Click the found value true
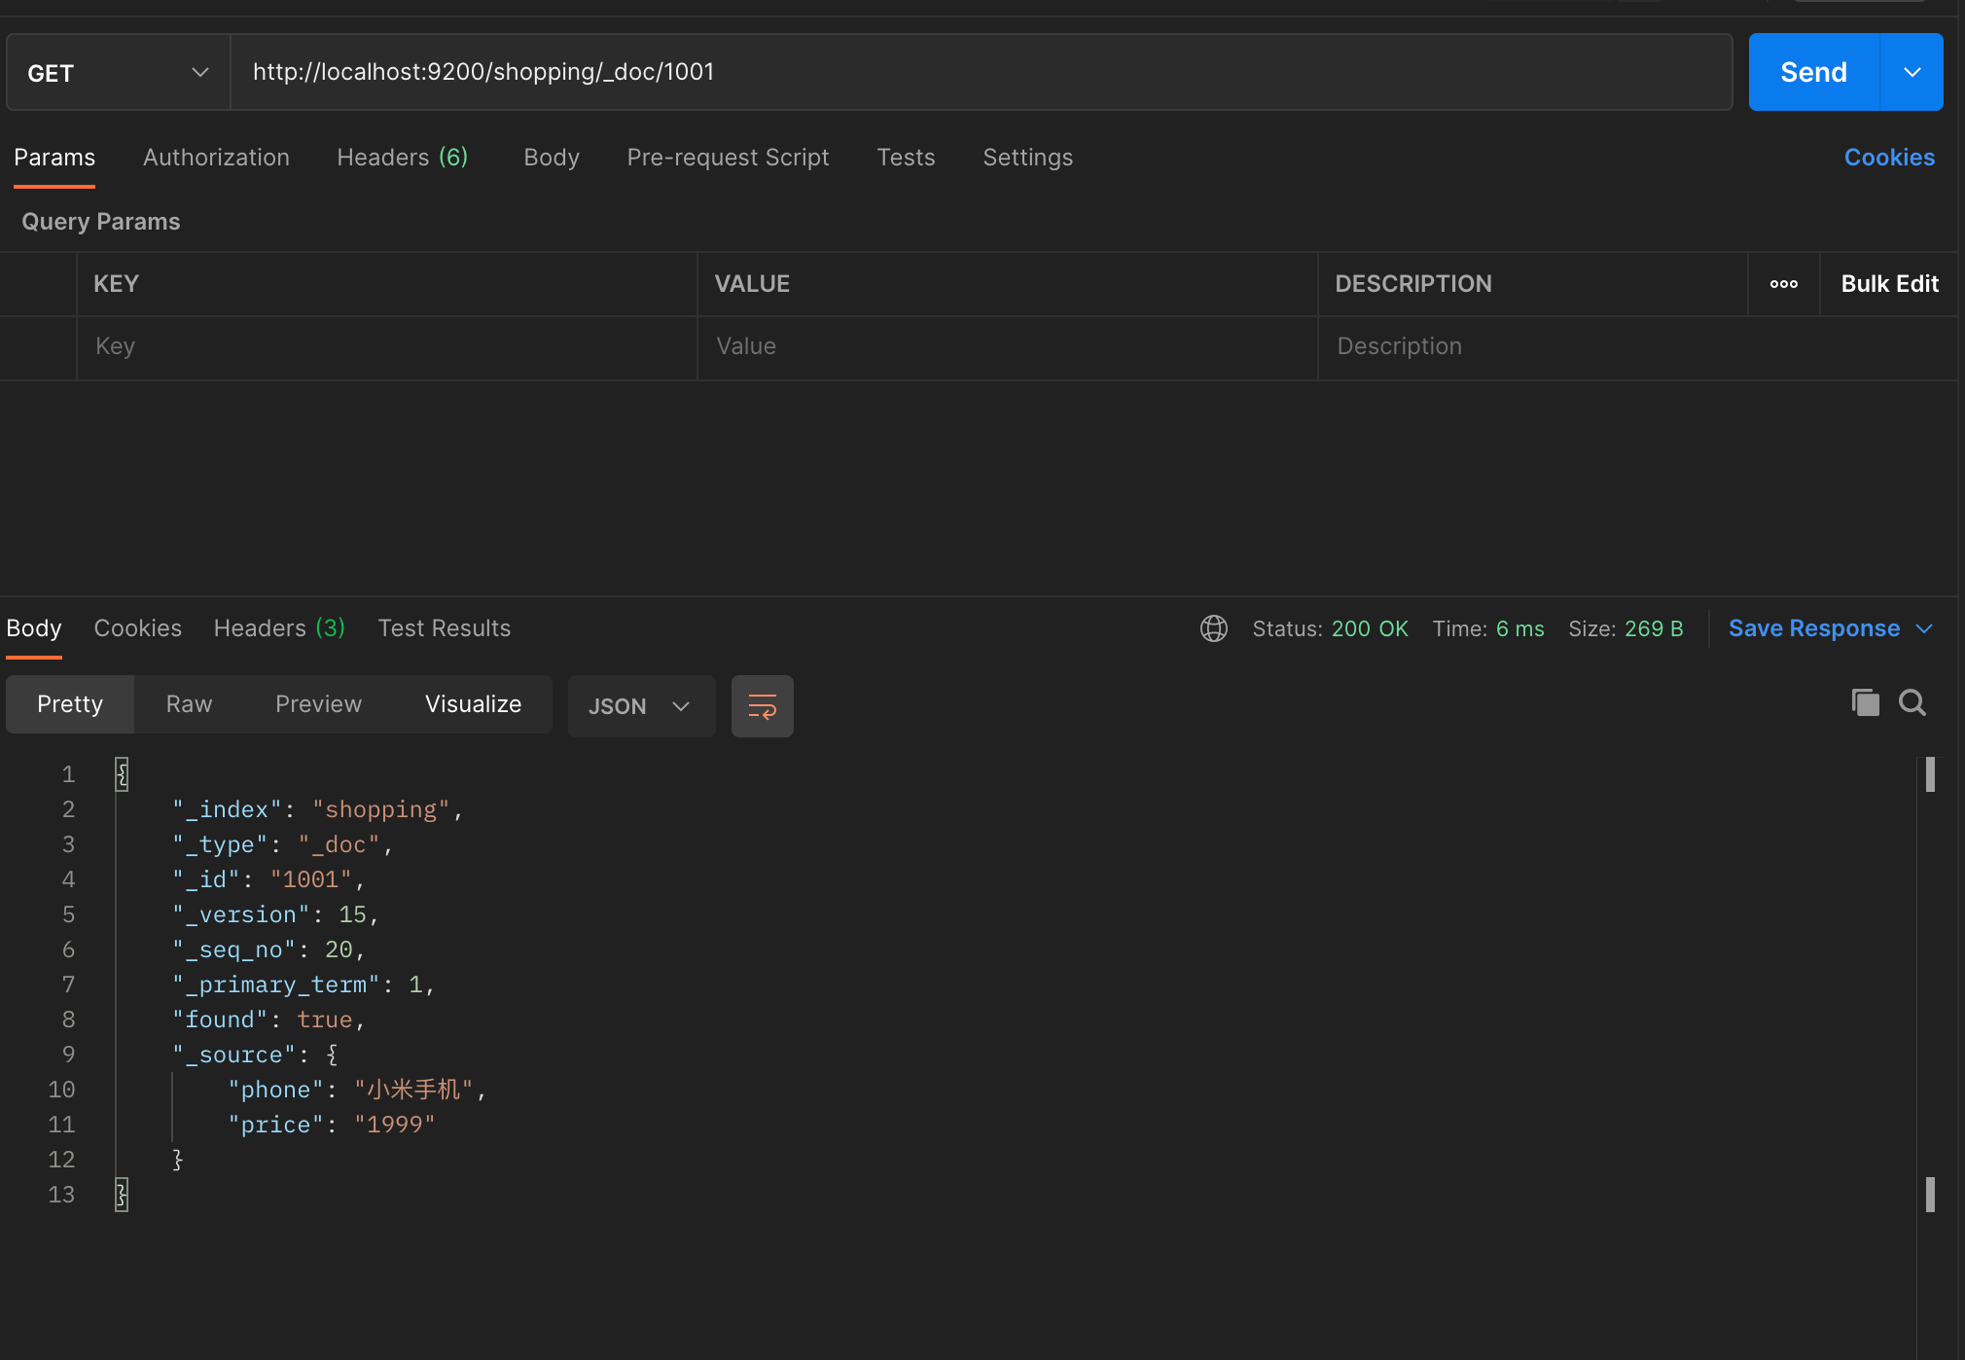Viewport: 1965px width, 1360px height. [325, 1020]
